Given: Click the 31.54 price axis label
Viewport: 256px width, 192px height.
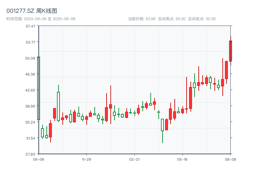Looking at the screenshot, I should 31,138.
